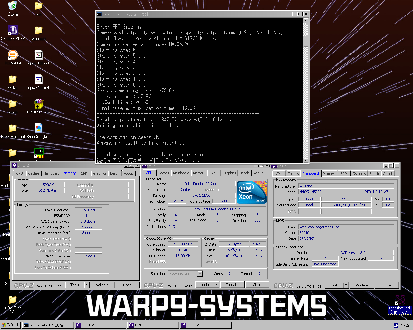The width and height of the screenshot is (413, 330).
Task: Open the BIOS_mod tool folder icon
Action: [13, 128]
